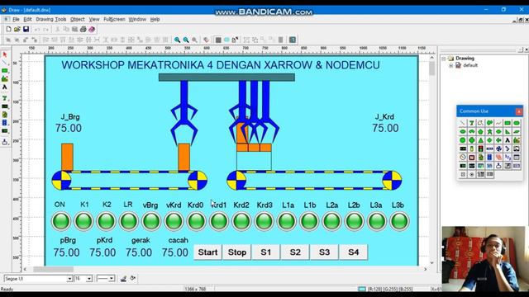Create a new drawing file
Image resolution: width=529 pixels, height=297 pixels.
coord(9,30)
